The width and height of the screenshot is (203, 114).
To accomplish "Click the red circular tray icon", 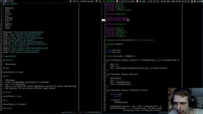I will pyautogui.click(x=200, y=1).
